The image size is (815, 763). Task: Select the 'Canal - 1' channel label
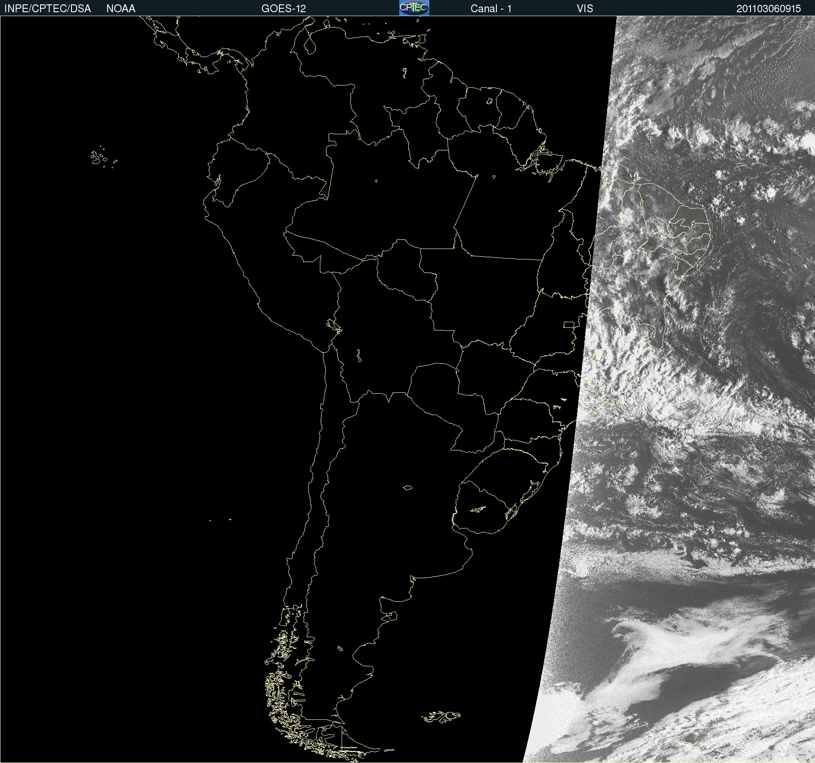[491, 9]
